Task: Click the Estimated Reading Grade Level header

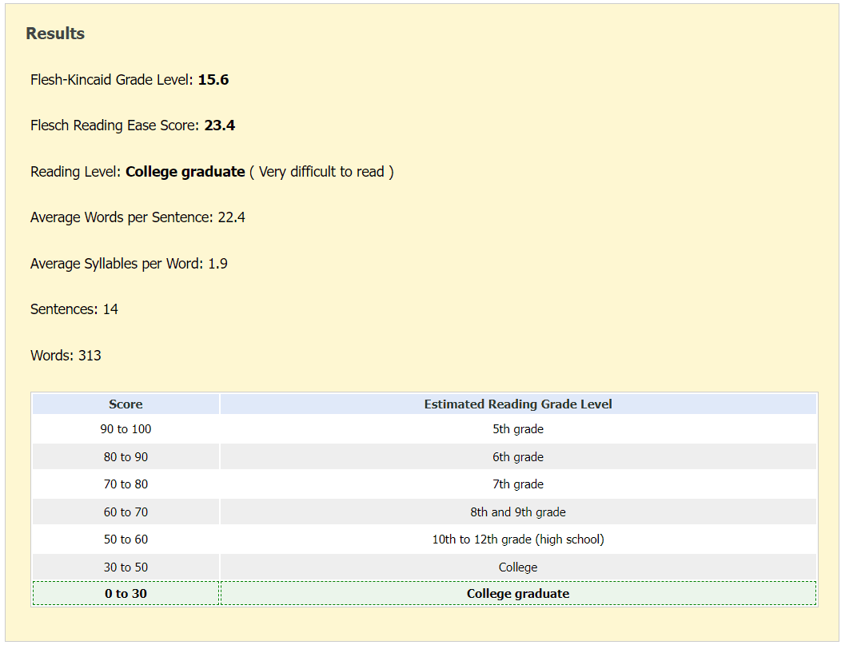Action: (518, 404)
